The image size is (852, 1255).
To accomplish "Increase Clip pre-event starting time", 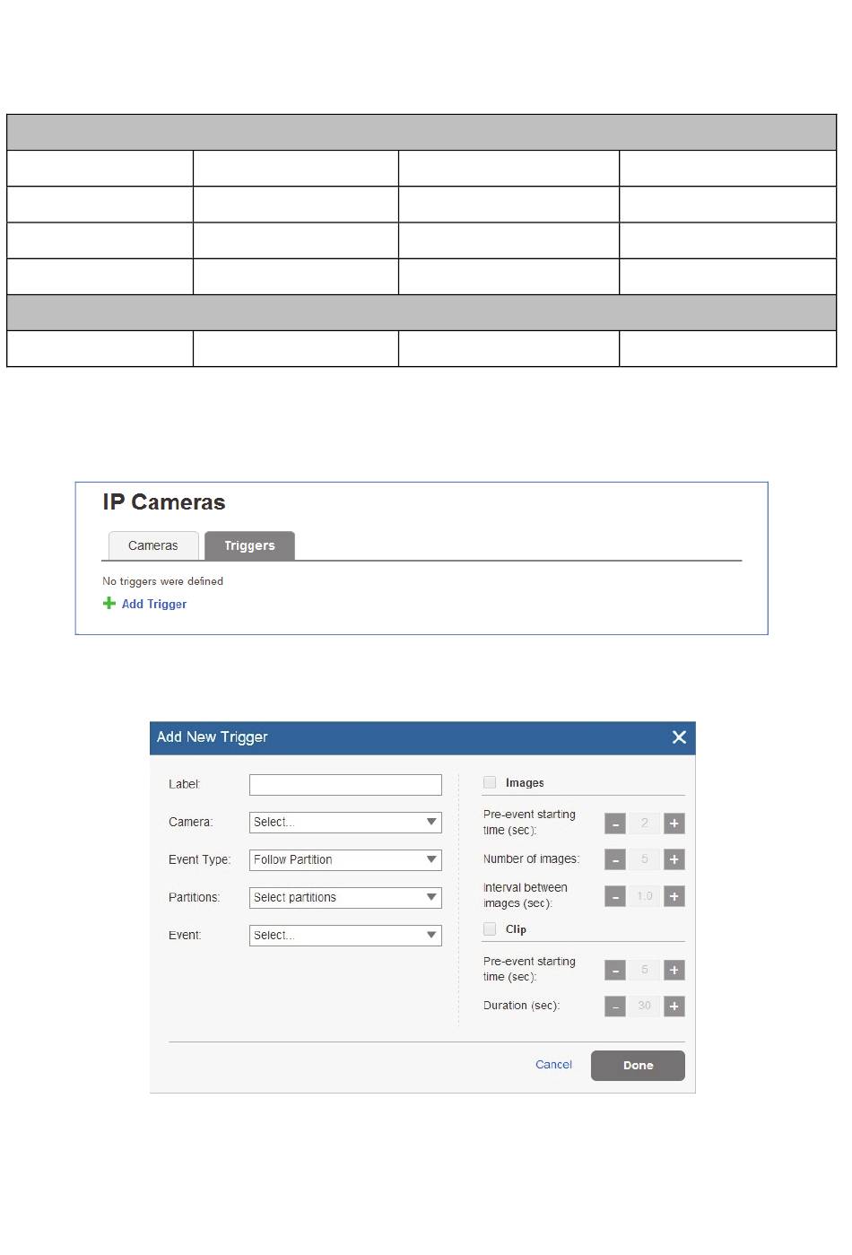I will (x=674, y=971).
